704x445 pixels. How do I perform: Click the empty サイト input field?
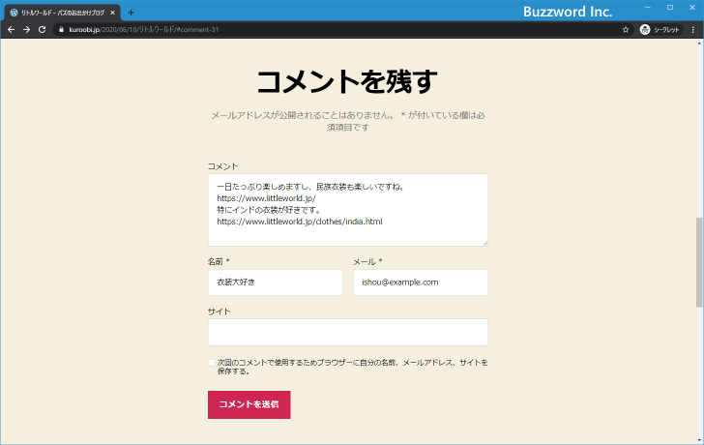point(347,332)
